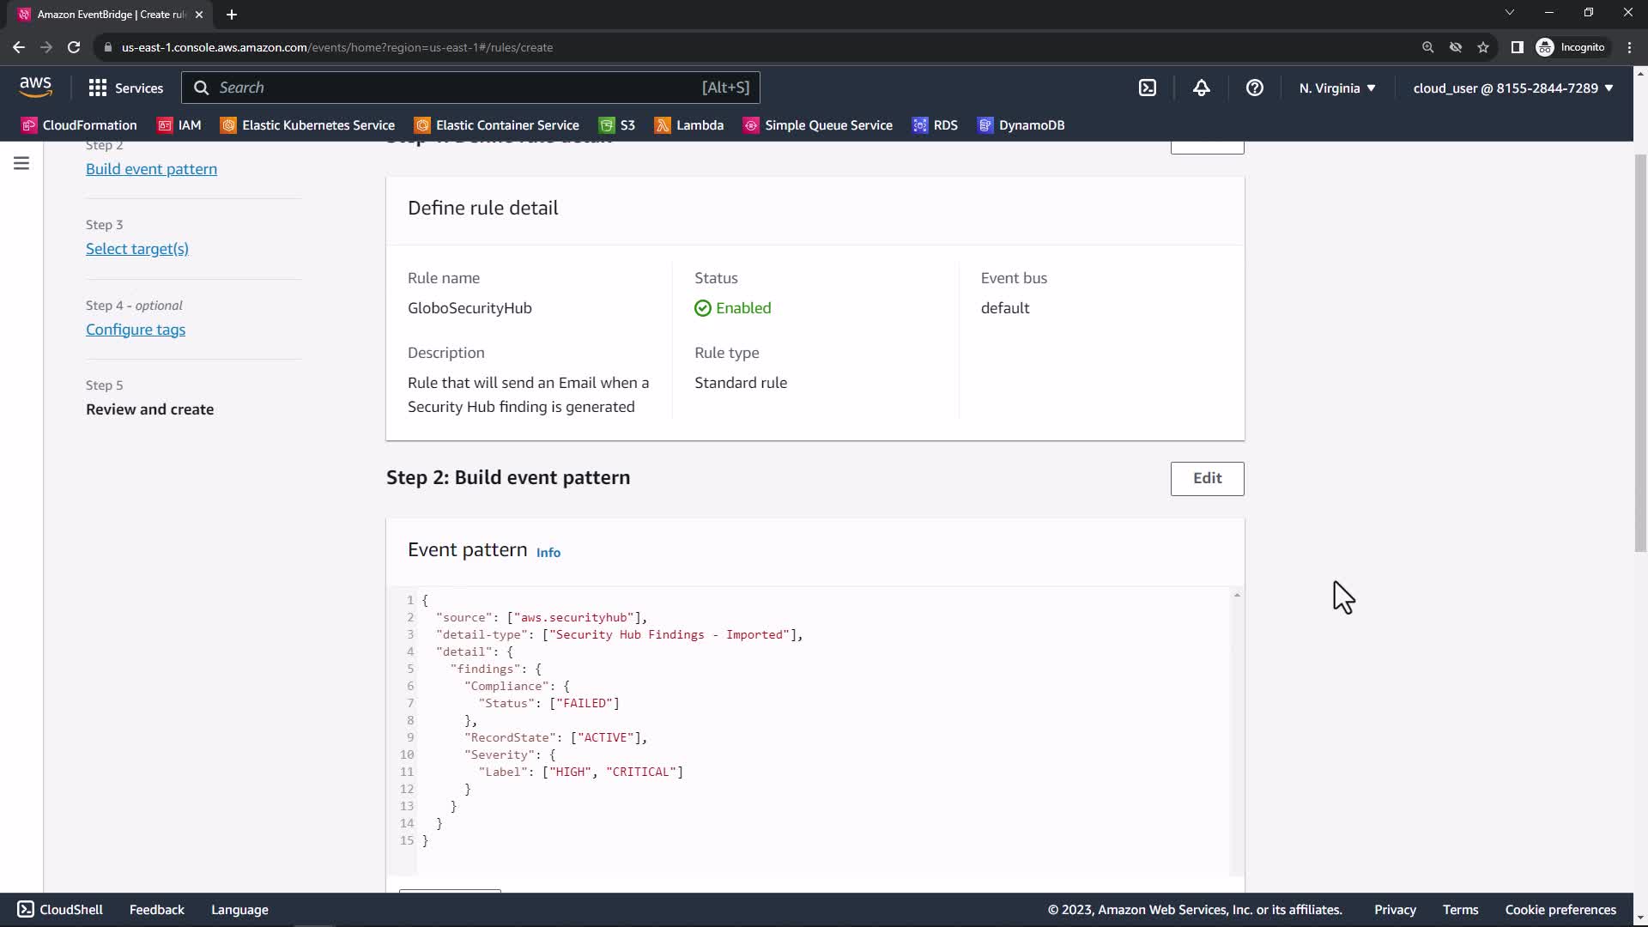1648x927 pixels.
Task: Open the Event pattern Info link
Action: point(548,553)
